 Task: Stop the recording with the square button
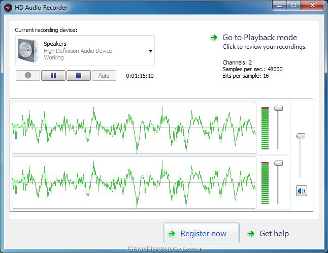79,75
